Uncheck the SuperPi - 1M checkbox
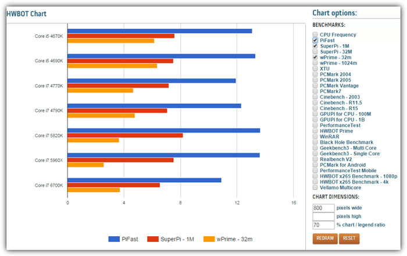This screenshot has height=256, width=407. click(315, 46)
